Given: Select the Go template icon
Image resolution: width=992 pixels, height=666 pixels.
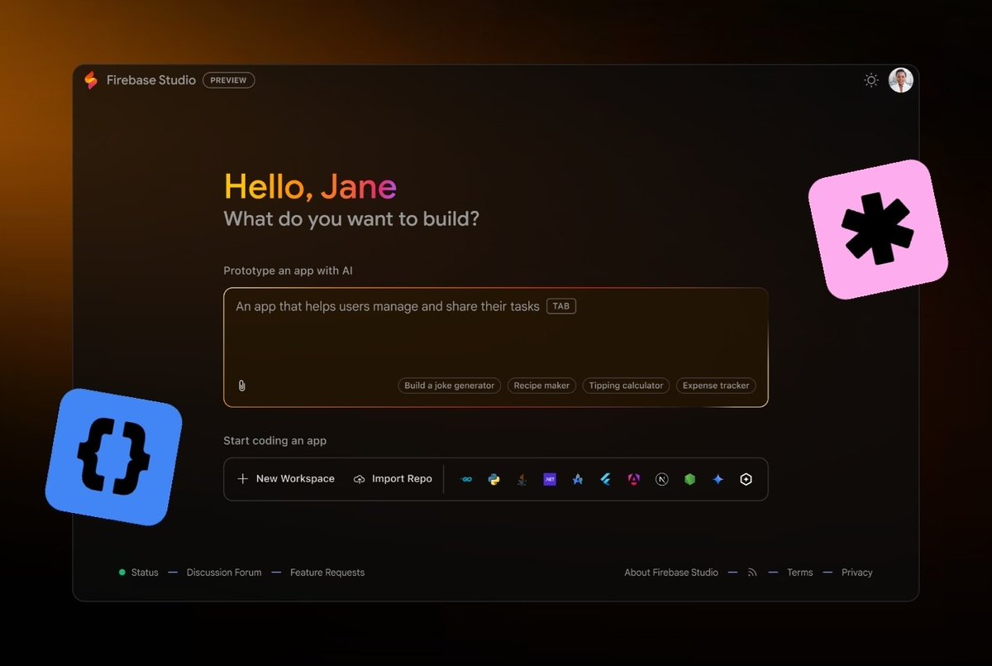Looking at the screenshot, I should coord(466,479).
